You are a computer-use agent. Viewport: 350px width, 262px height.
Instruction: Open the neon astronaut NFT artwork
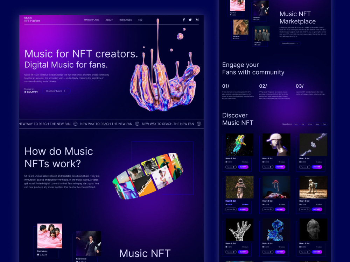(x=239, y=145)
